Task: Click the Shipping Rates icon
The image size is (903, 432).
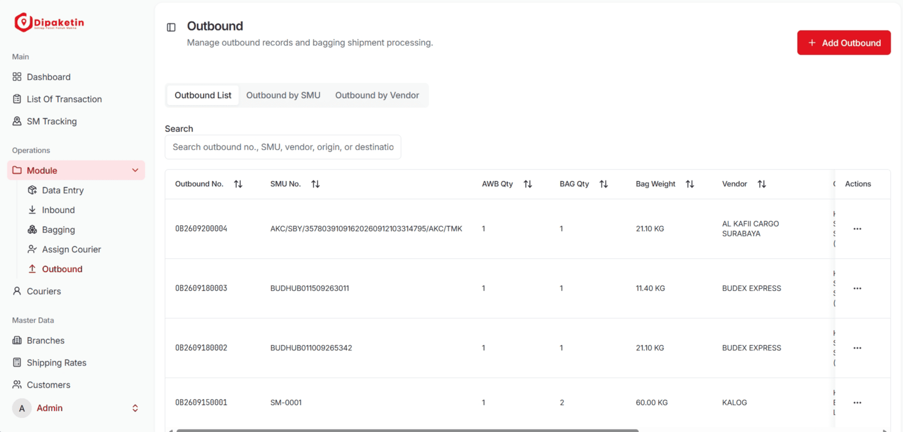Action: [17, 363]
